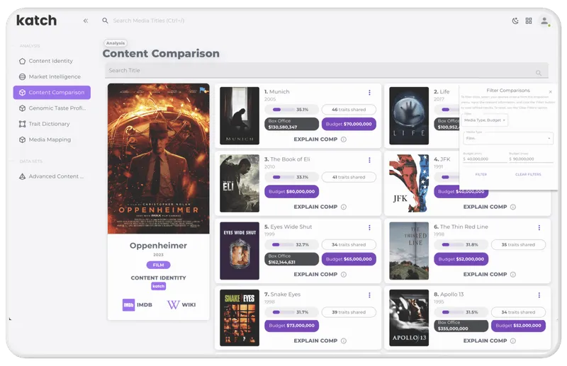This screenshot has height=366, width=567.
Task: Click EXPLAIN COMP for Munich
Action: coord(315,139)
